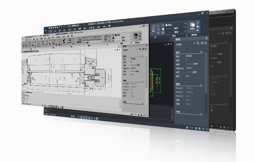Click the green M3.50 dimension in the blue window
The image size is (254, 162).
[157, 80]
